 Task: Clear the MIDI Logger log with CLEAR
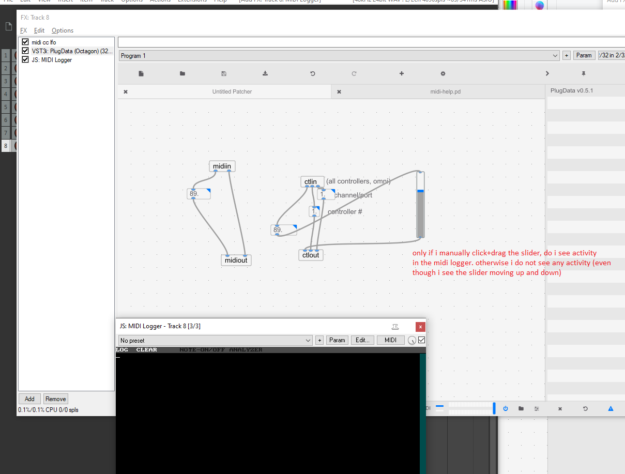[x=146, y=349]
